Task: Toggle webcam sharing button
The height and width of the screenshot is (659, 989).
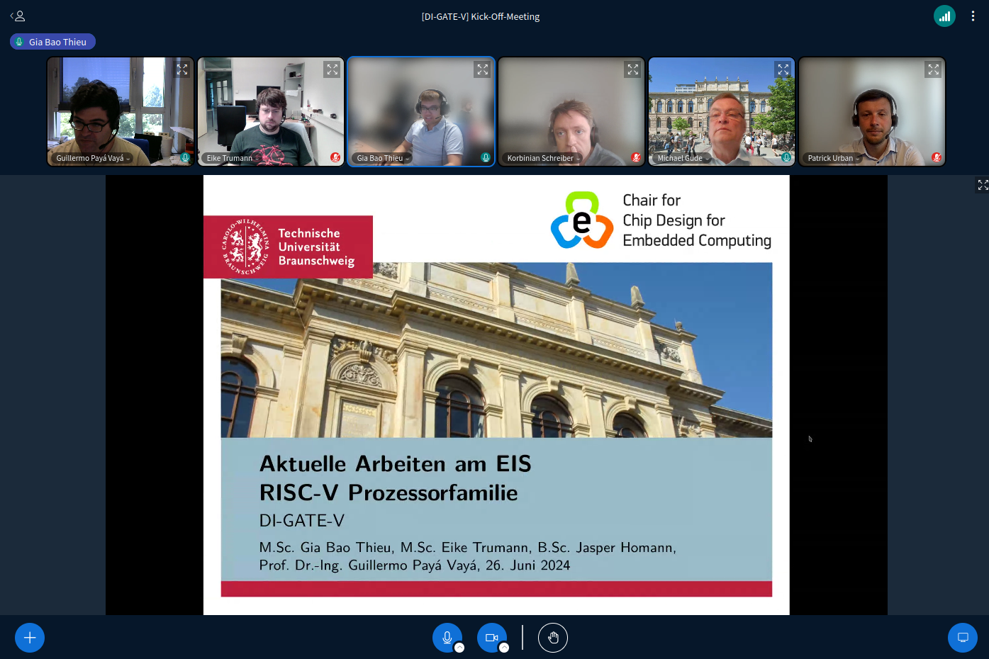Action: pyautogui.click(x=491, y=638)
